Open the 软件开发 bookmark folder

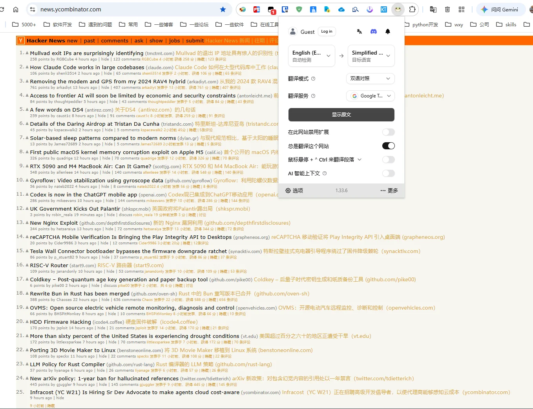[x=58, y=24]
